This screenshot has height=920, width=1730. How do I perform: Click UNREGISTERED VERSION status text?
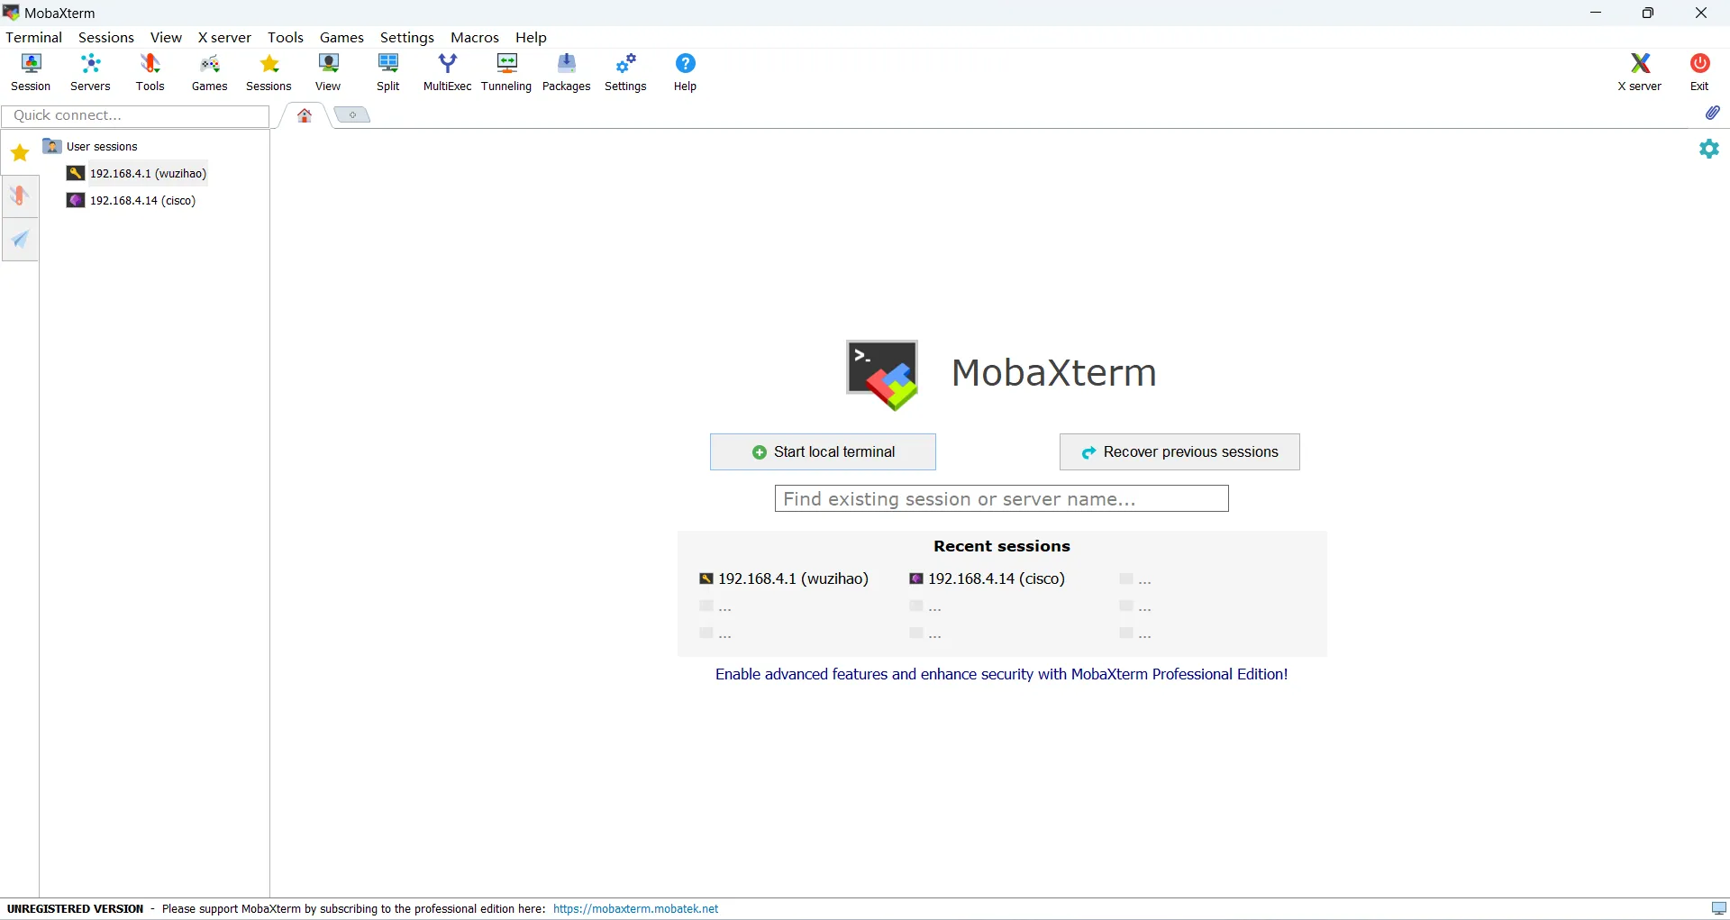click(76, 908)
